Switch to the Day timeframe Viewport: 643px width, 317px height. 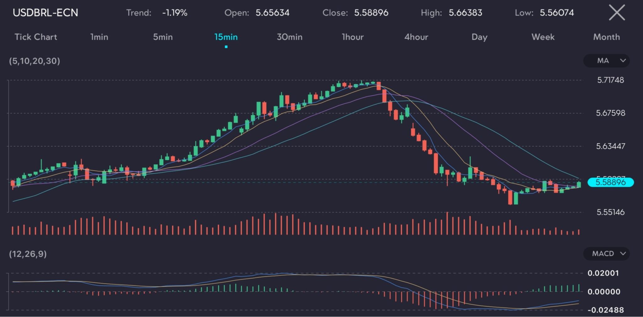479,37
